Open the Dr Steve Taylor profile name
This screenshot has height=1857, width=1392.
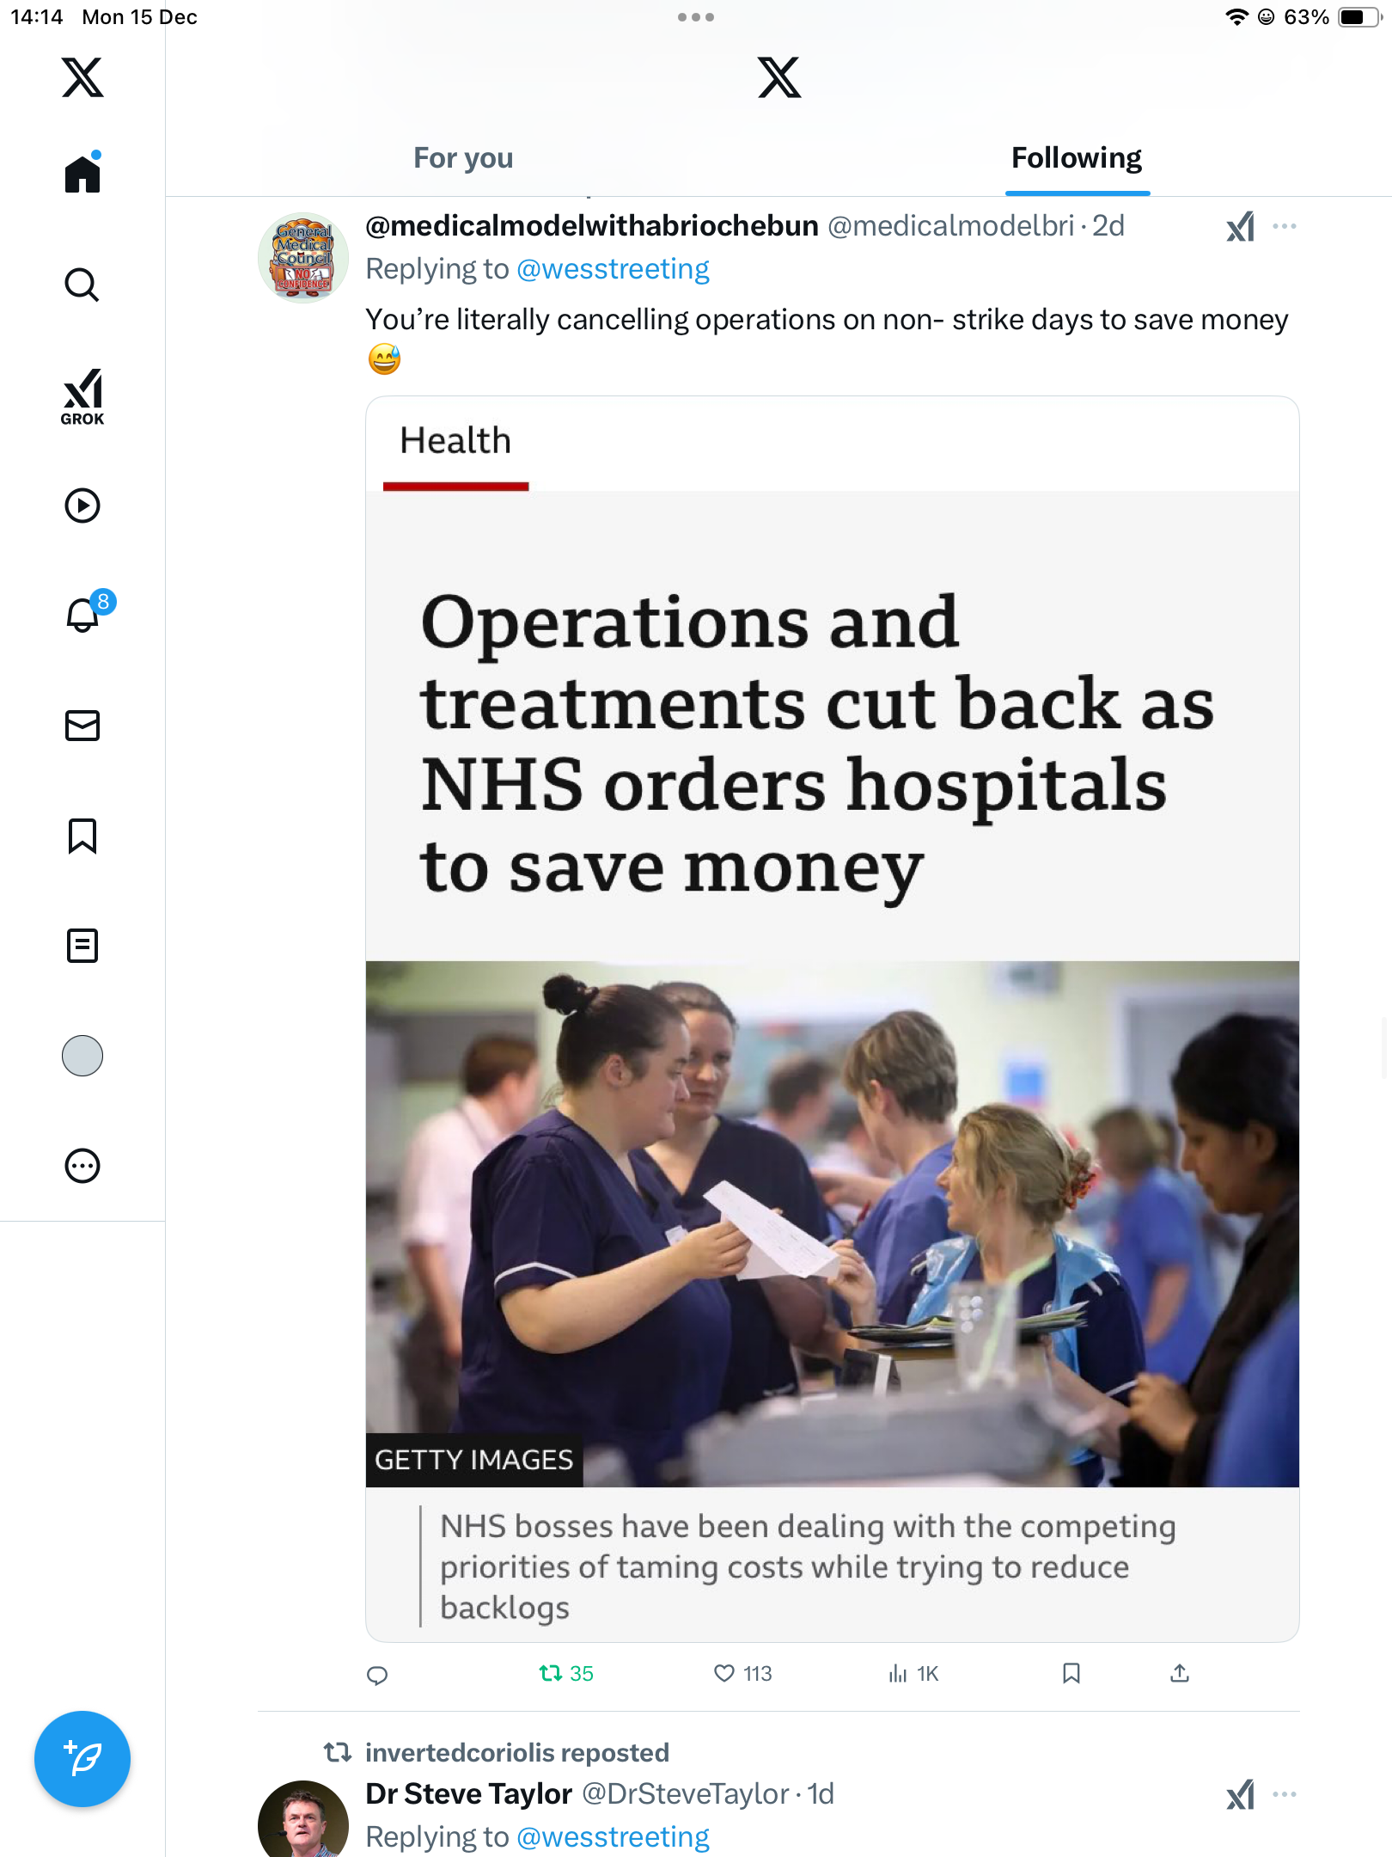(x=469, y=1793)
